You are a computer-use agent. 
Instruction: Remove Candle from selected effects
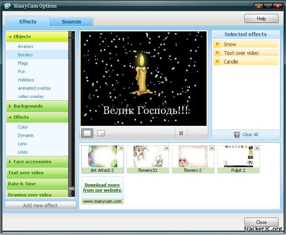(x=217, y=62)
